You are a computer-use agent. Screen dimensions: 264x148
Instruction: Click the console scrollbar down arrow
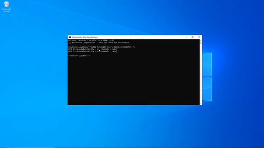(x=201, y=104)
